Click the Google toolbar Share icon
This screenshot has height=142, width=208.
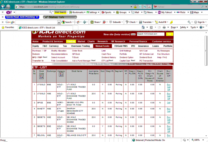(x=92, y=22)
